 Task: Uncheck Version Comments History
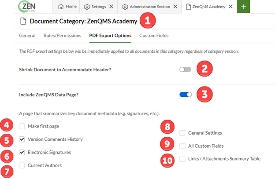click(x=22, y=139)
